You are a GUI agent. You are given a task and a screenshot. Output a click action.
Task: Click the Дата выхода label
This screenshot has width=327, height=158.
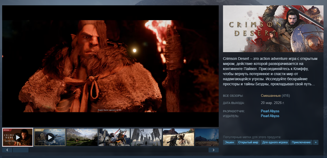[x=234, y=103]
